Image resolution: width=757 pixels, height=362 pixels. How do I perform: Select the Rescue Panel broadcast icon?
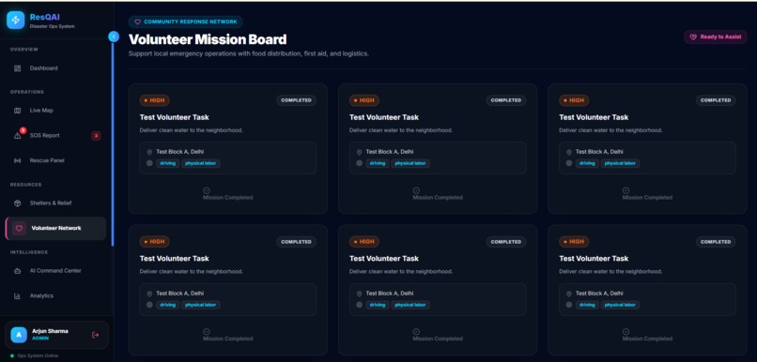[18, 160]
